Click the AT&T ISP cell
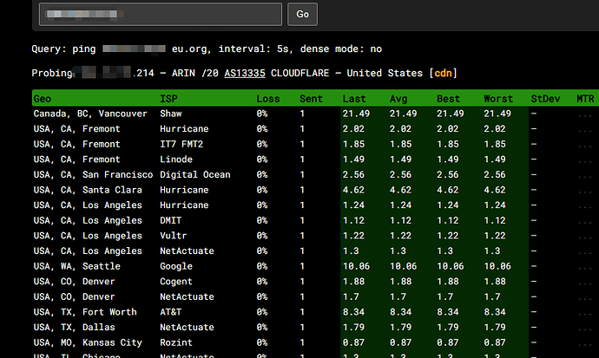 click(171, 312)
